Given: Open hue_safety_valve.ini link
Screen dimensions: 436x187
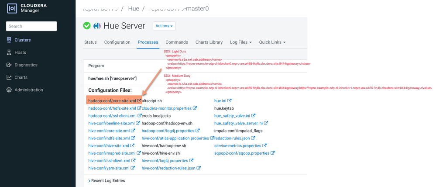Looking at the screenshot, I should pos(233,115).
